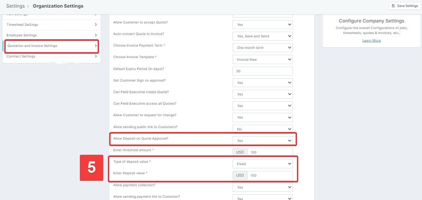422x200 pixels.
Task: Choose Invoice Payment Term dropdown
Action: (263, 48)
